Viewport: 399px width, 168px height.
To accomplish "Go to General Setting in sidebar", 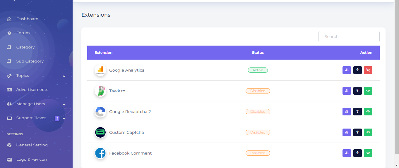I will 32,145.
